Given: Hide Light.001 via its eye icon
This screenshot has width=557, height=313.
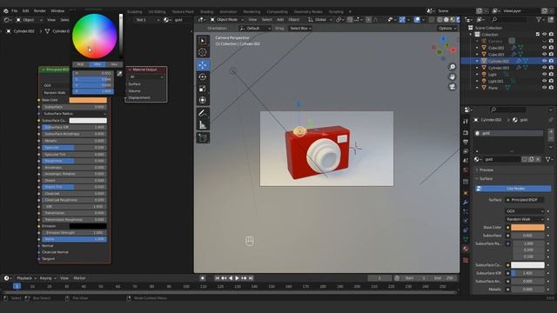Looking at the screenshot, I should 544,81.
